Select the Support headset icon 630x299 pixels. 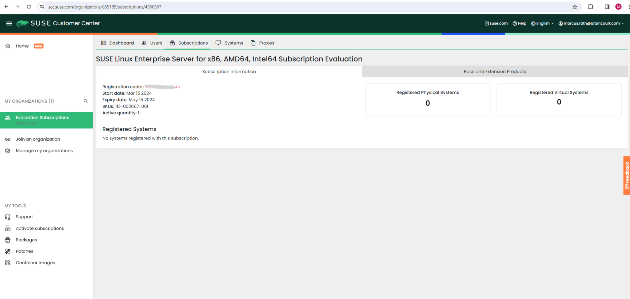click(x=8, y=216)
